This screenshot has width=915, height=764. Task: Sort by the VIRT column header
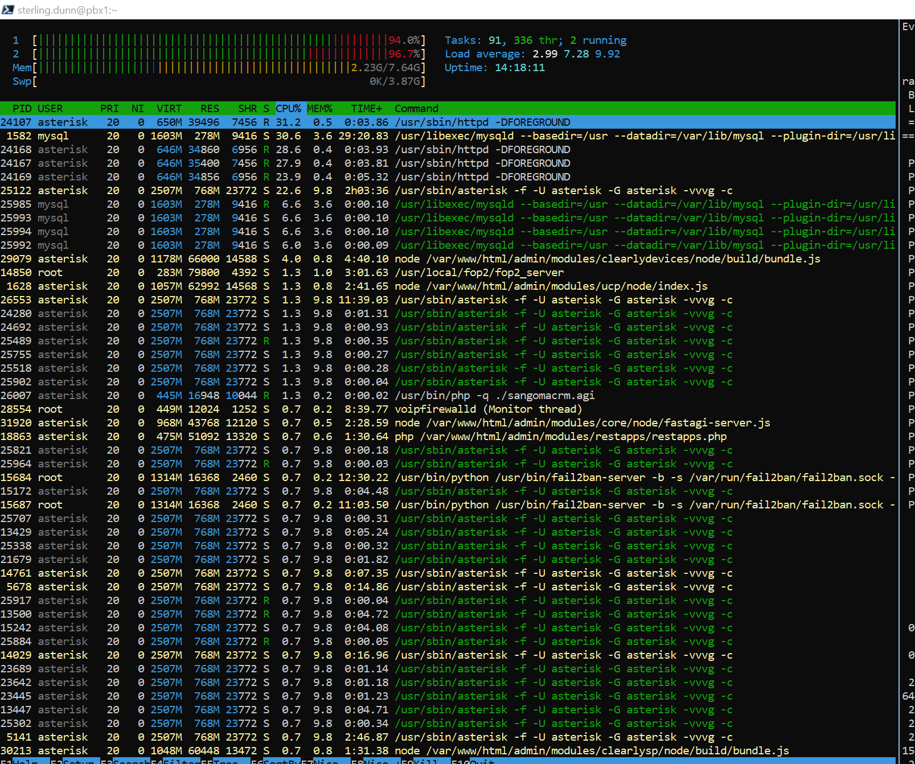tap(169, 108)
